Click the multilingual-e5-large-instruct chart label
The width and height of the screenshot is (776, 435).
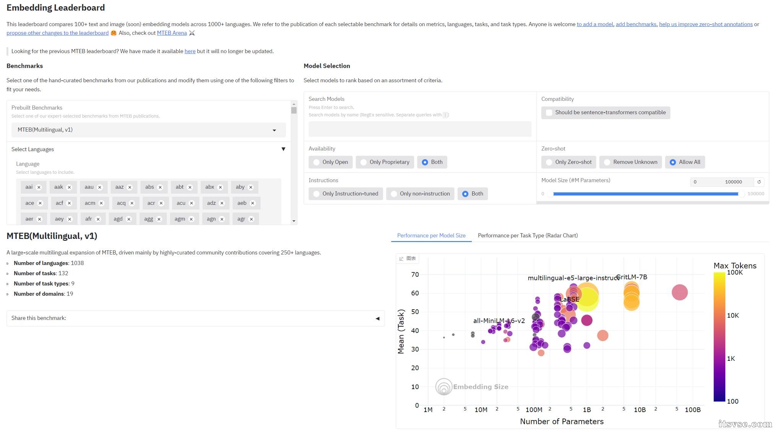(x=573, y=278)
